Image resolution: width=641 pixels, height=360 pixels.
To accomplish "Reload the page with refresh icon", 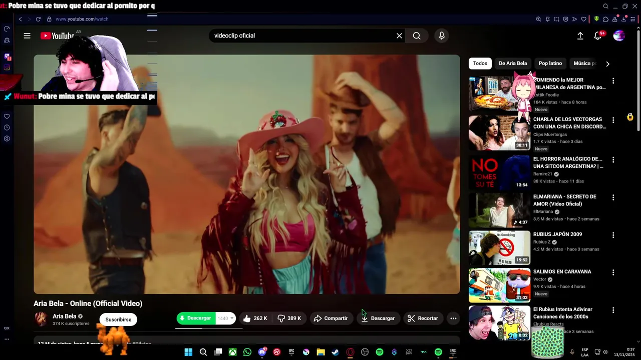I will tap(38, 19).
